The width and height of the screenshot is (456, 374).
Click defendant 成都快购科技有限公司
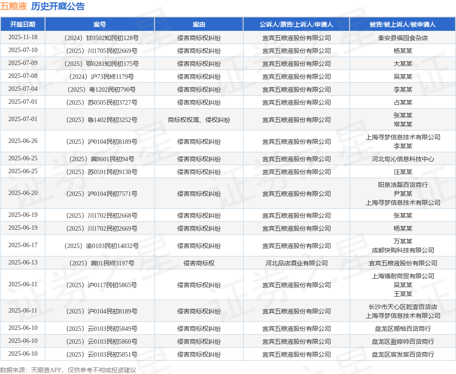[x=403, y=250]
